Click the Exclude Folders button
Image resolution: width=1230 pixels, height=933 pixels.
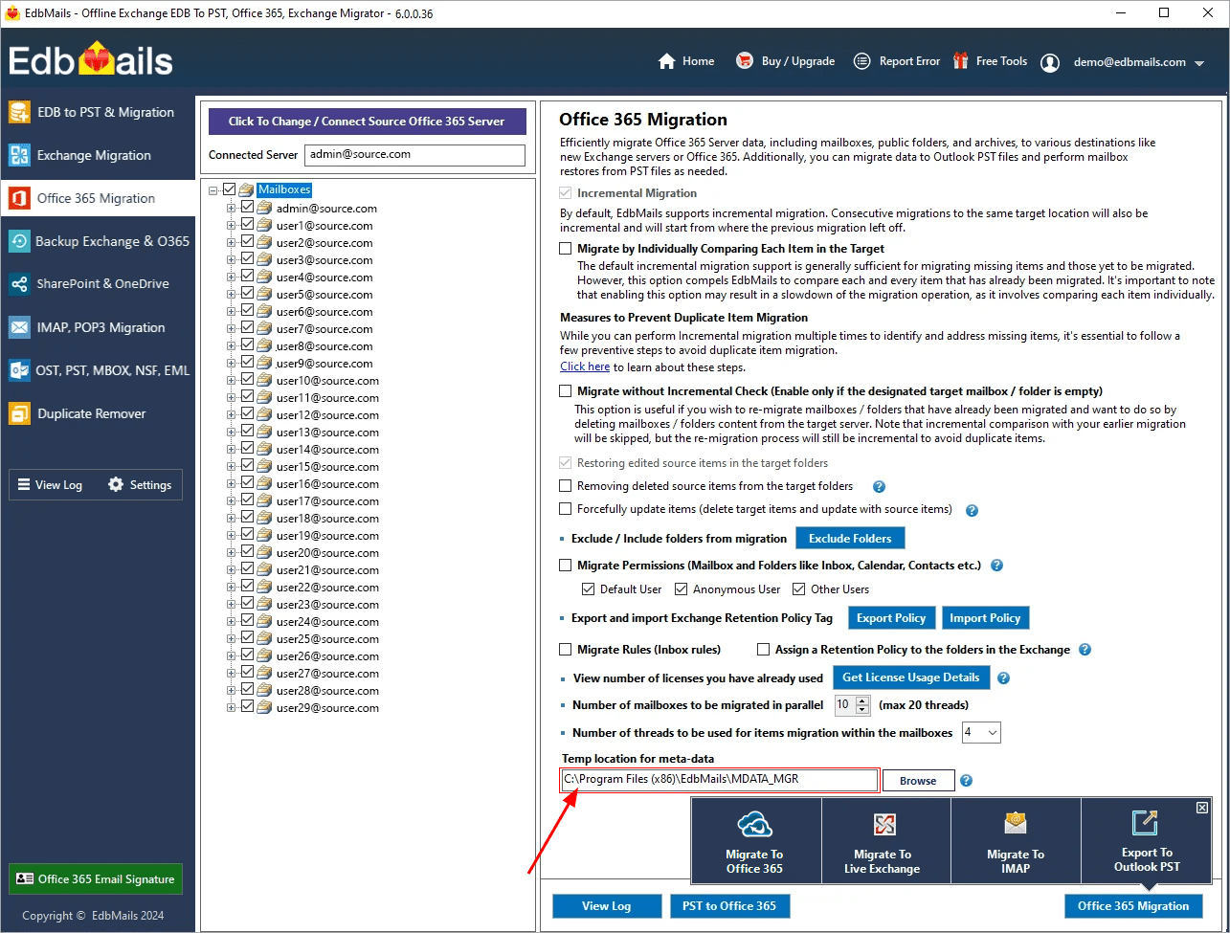(850, 539)
